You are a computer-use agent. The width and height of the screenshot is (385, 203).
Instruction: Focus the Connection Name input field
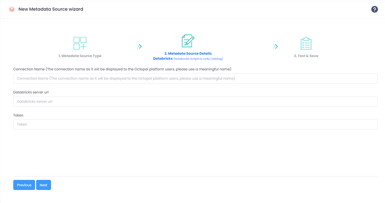(195, 79)
